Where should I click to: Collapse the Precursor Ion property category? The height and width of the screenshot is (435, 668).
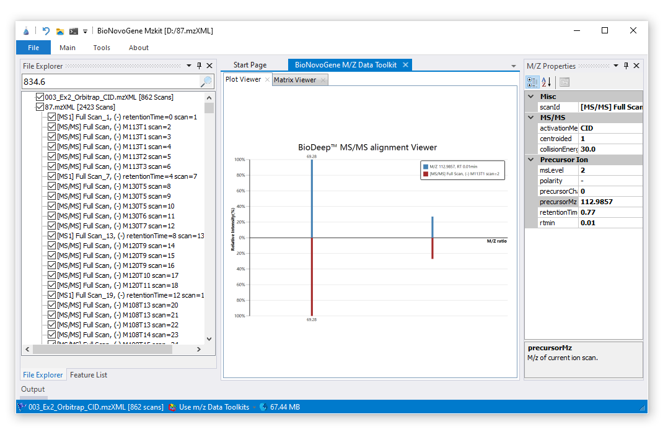tap(531, 160)
